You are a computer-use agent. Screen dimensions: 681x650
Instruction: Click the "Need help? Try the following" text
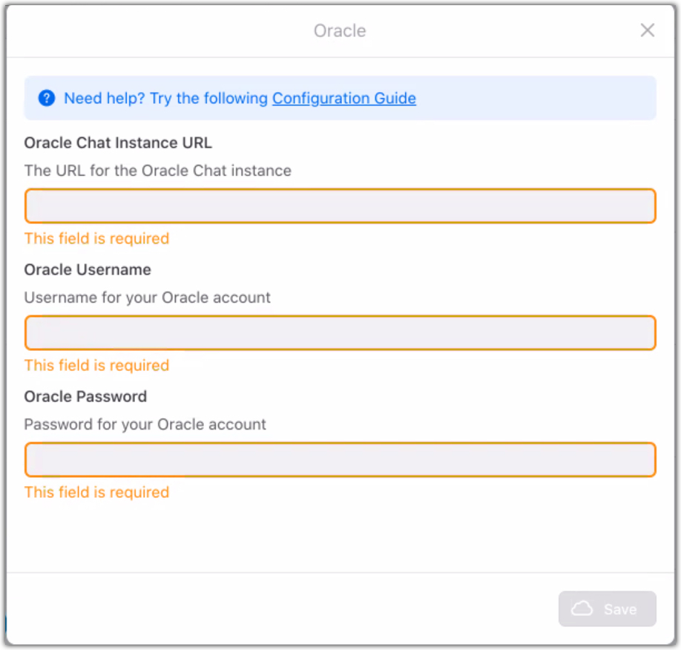[x=165, y=98]
